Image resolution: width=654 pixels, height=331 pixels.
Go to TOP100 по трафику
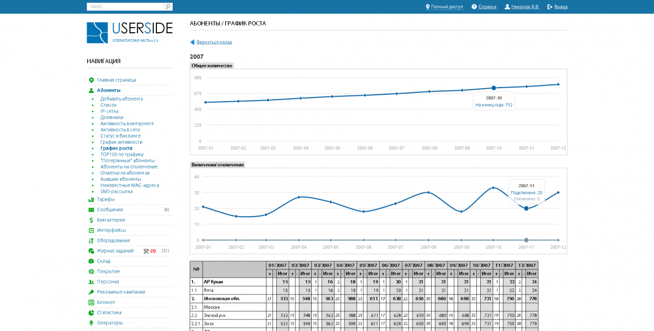122,155
